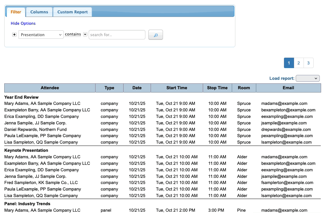Open the contains operator arrow menu
326x213 pixels.
(85, 35)
